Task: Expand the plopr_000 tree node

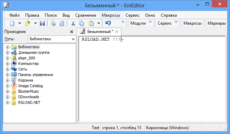Action: 7,58
